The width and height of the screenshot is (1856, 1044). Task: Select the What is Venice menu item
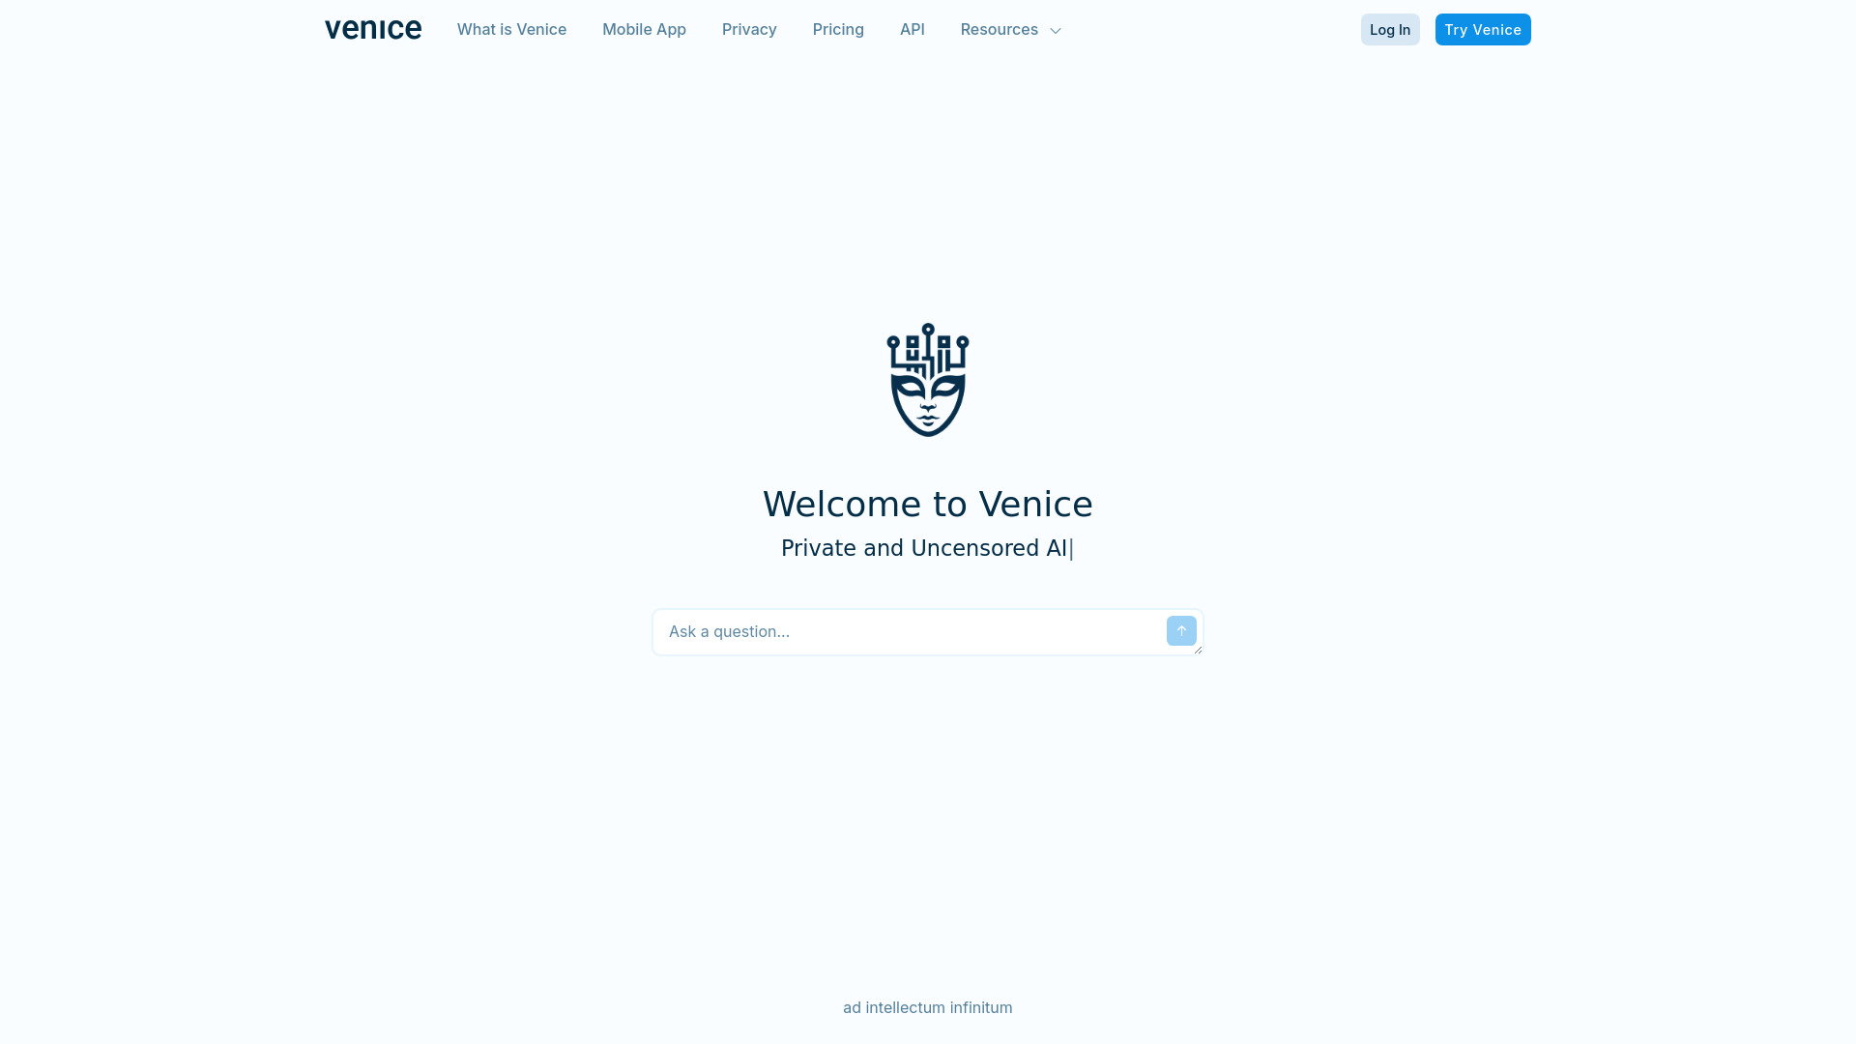pyautogui.click(x=511, y=28)
